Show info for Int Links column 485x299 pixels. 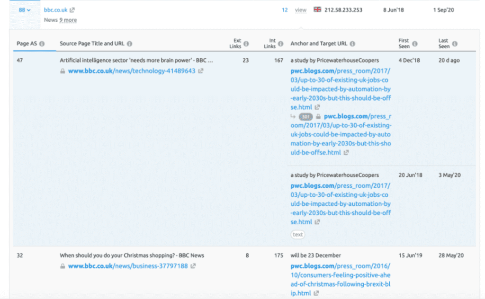click(x=280, y=44)
